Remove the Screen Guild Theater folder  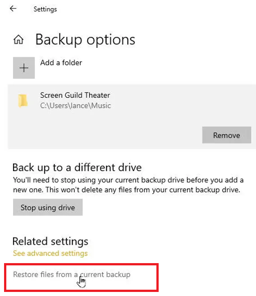point(227,135)
